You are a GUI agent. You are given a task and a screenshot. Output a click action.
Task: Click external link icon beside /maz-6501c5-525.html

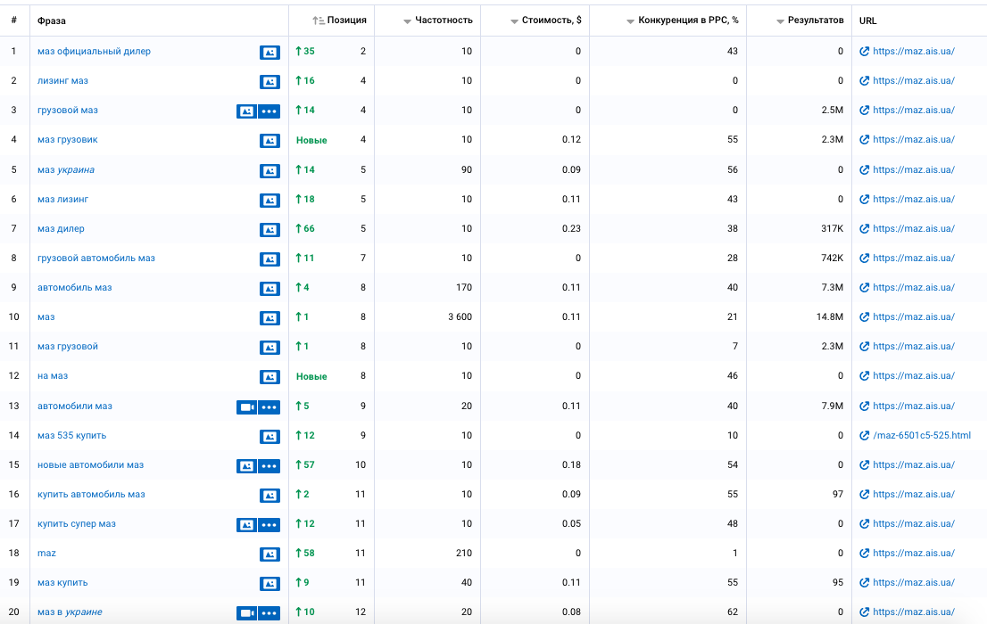pyautogui.click(x=864, y=435)
